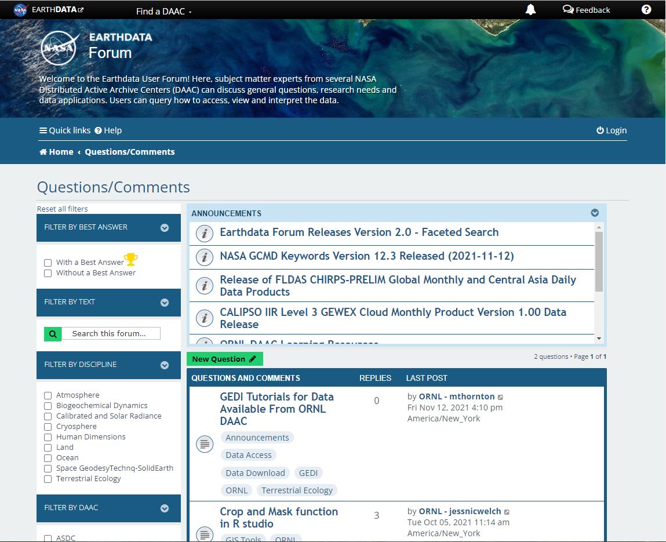
Task: Open FLDAS CHIRPS-PRELIM release announcement
Action: (398, 286)
